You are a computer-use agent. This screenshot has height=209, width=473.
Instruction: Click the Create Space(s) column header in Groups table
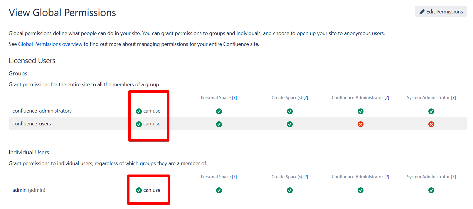tap(287, 98)
